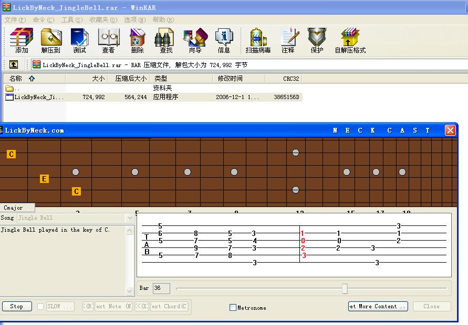This screenshot has width=468, height=325.
Task: Click the 资料夹 type cell of parent folder
Action: (x=162, y=88)
